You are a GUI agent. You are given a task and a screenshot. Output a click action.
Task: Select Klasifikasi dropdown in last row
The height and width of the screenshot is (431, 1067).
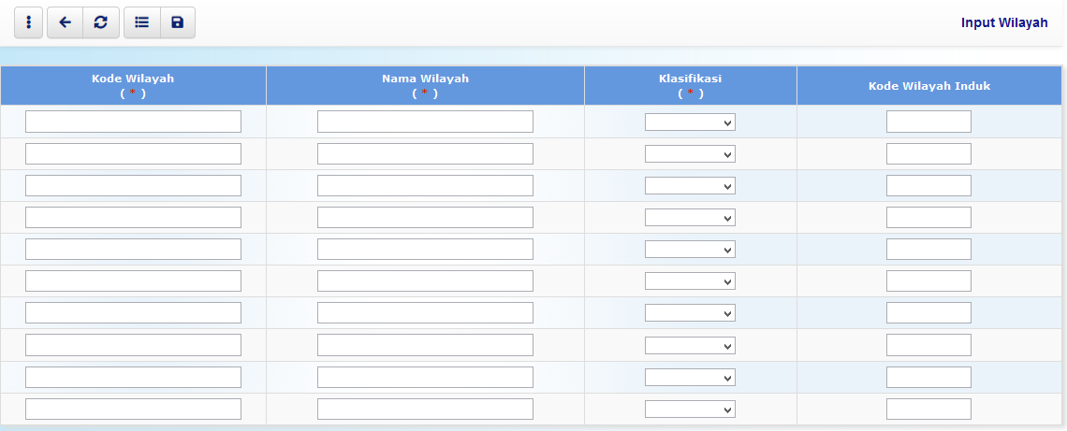click(x=690, y=409)
